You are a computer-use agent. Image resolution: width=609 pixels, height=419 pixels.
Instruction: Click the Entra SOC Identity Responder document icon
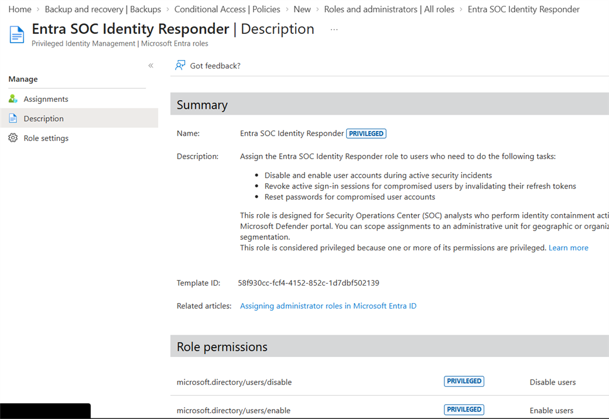(17, 35)
